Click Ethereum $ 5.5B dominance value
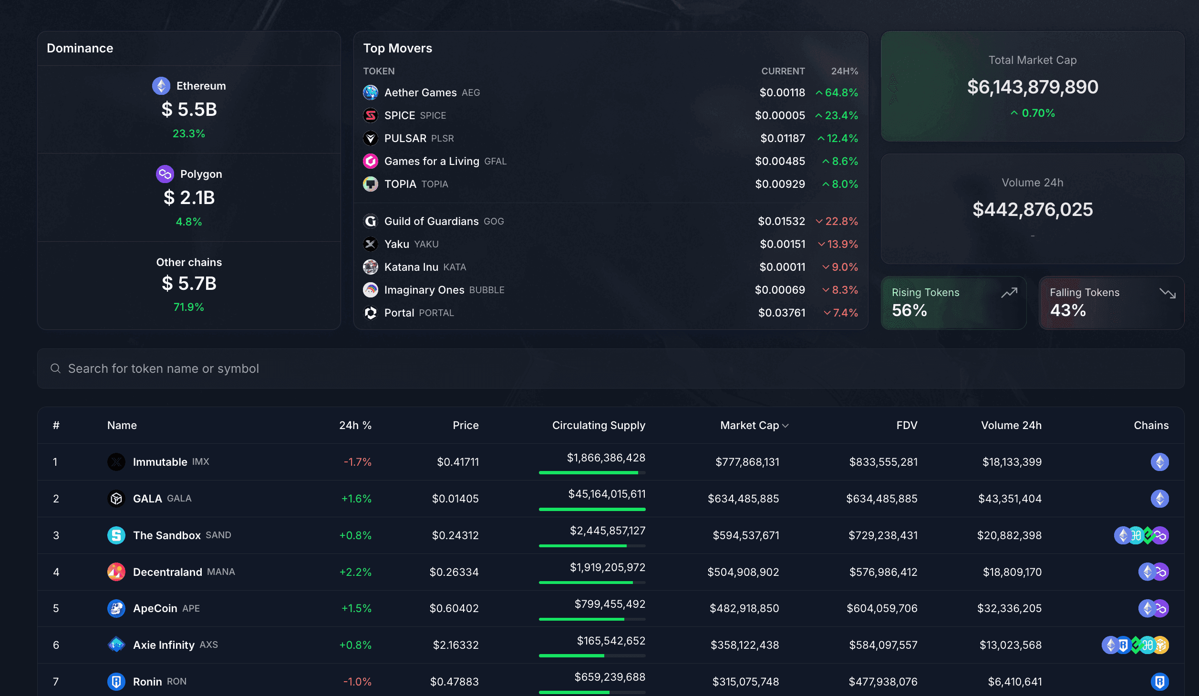The height and width of the screenshot is (696, 1199). pos(189,110)
